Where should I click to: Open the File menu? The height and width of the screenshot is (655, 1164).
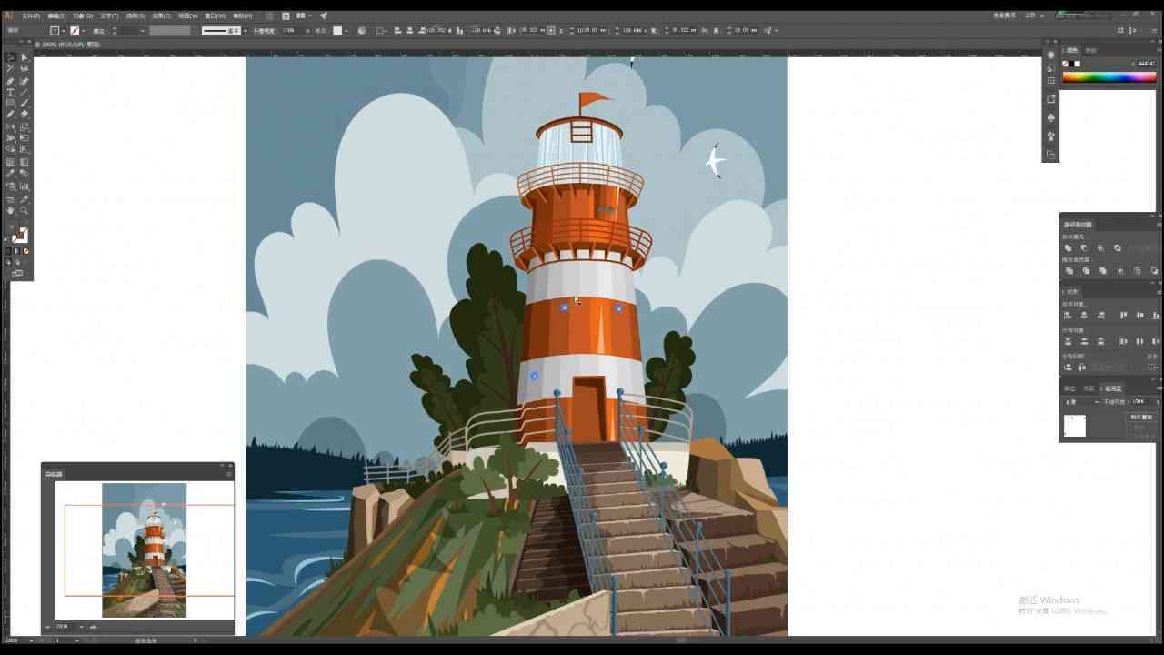(31, 15)
